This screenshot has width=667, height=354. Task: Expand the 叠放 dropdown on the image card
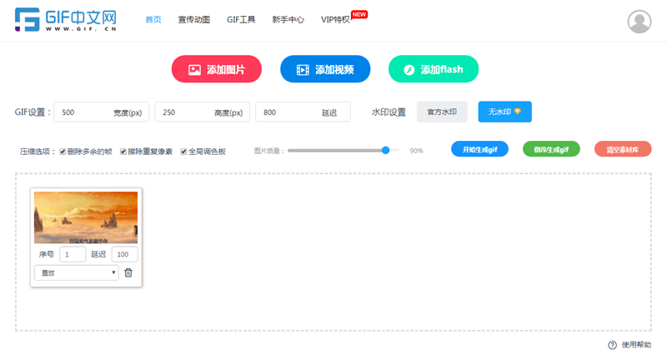point(76,272)
